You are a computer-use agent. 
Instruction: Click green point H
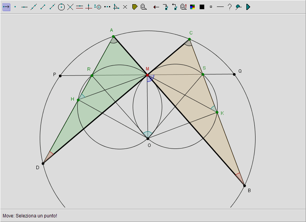point(78,100)
